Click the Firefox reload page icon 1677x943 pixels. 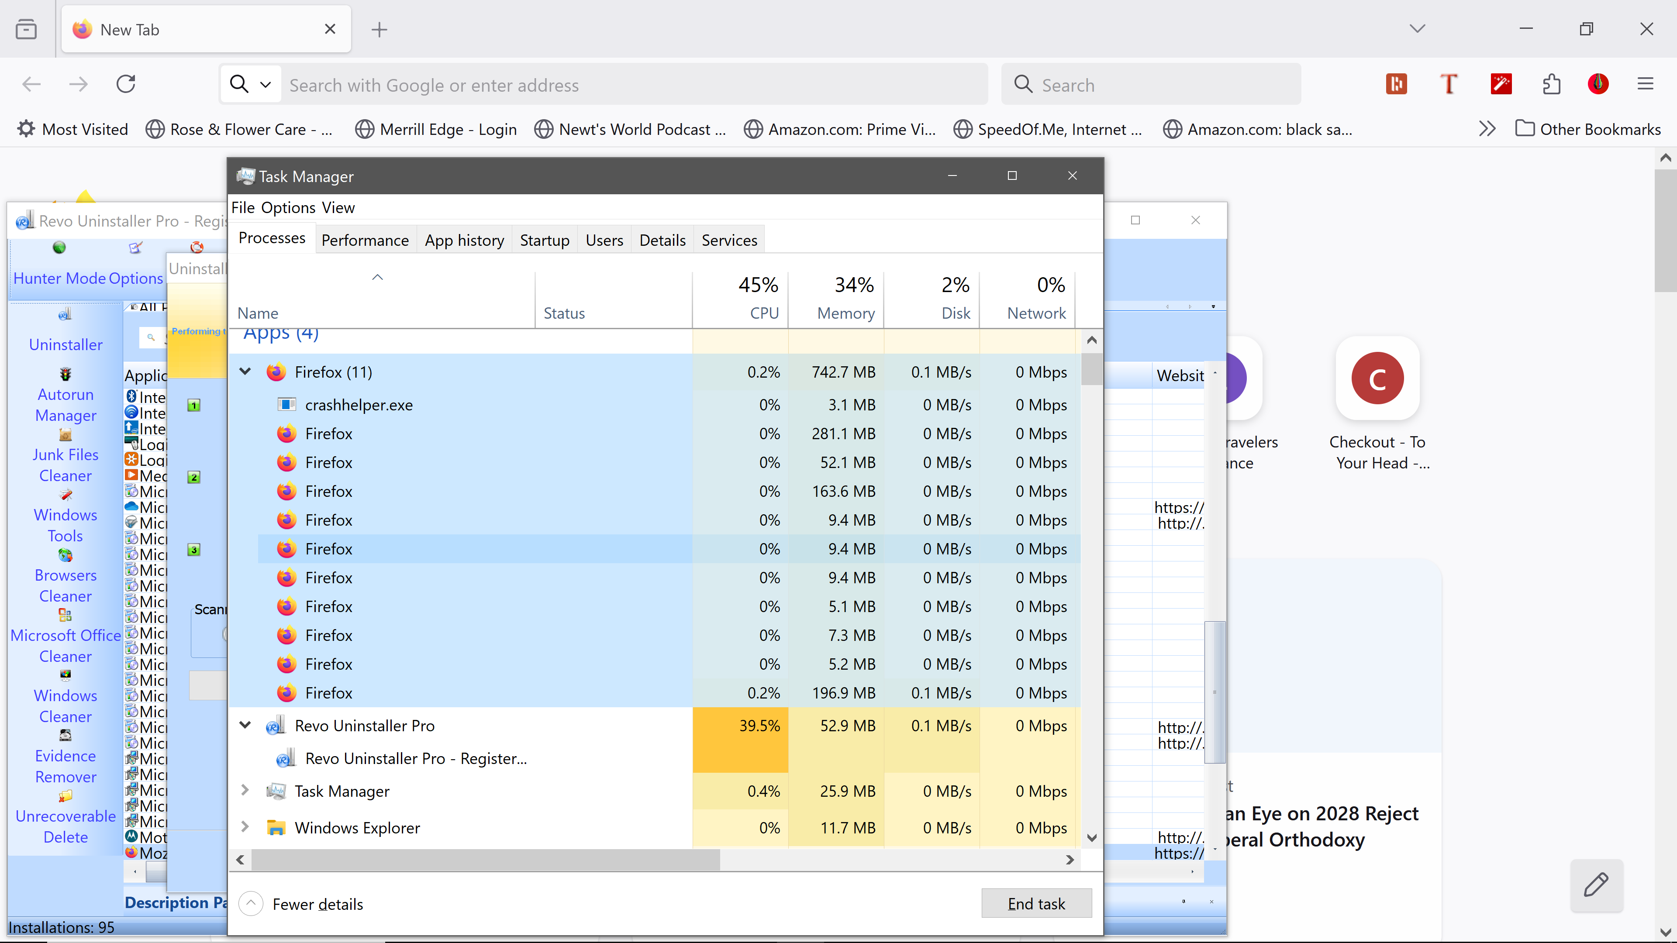pos(126,84)
